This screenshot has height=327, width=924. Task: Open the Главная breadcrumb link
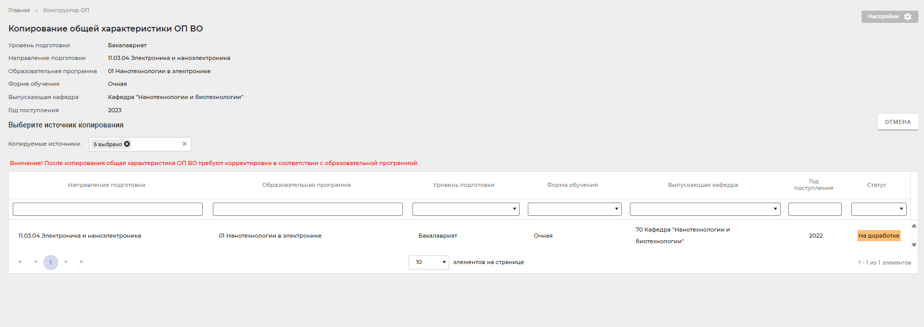(x=19, y=10)
